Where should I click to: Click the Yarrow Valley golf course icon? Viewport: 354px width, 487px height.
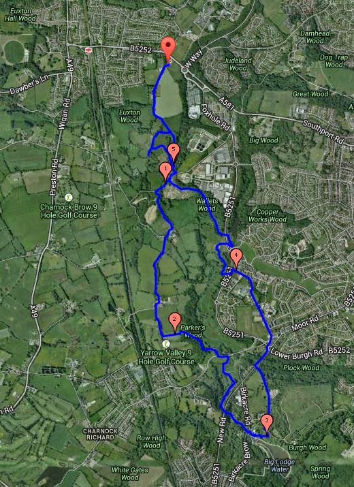166,343
